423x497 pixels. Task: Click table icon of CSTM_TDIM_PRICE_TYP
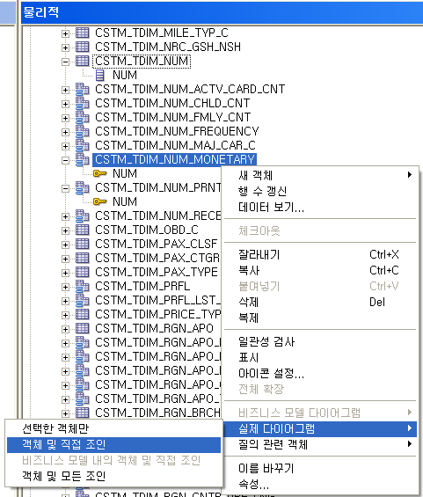click(83, 314)
